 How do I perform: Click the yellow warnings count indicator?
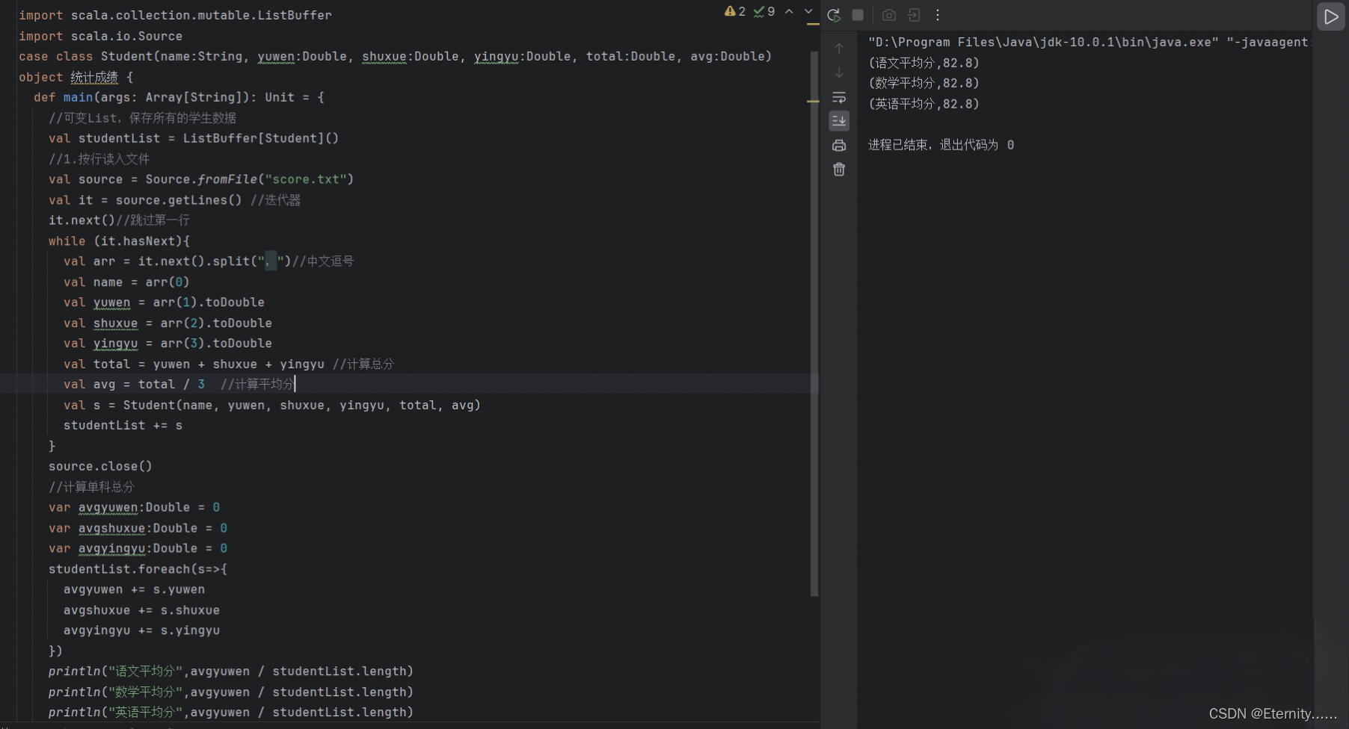(735, 11)
